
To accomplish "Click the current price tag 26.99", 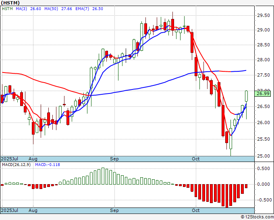I will [263, 93].
